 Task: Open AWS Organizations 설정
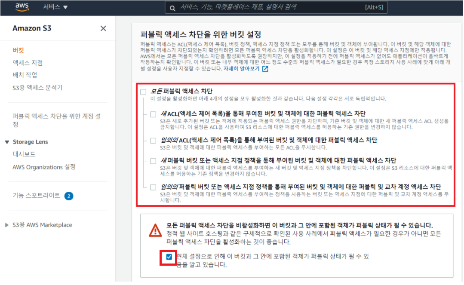pyautogui.click(x=44, y=167)
